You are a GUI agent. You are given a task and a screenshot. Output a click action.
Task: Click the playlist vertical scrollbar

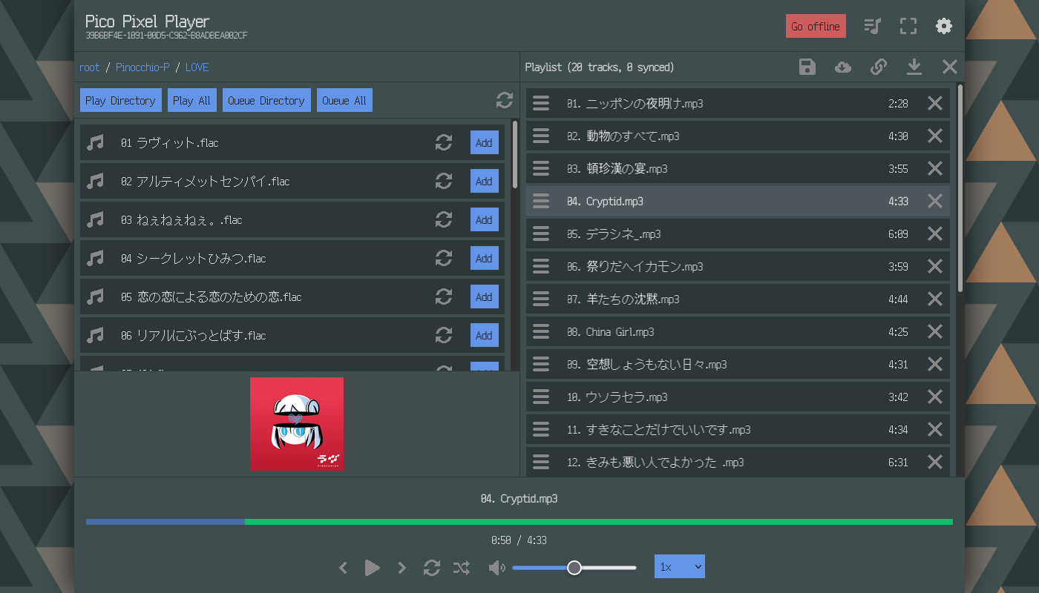coord(960,188)
